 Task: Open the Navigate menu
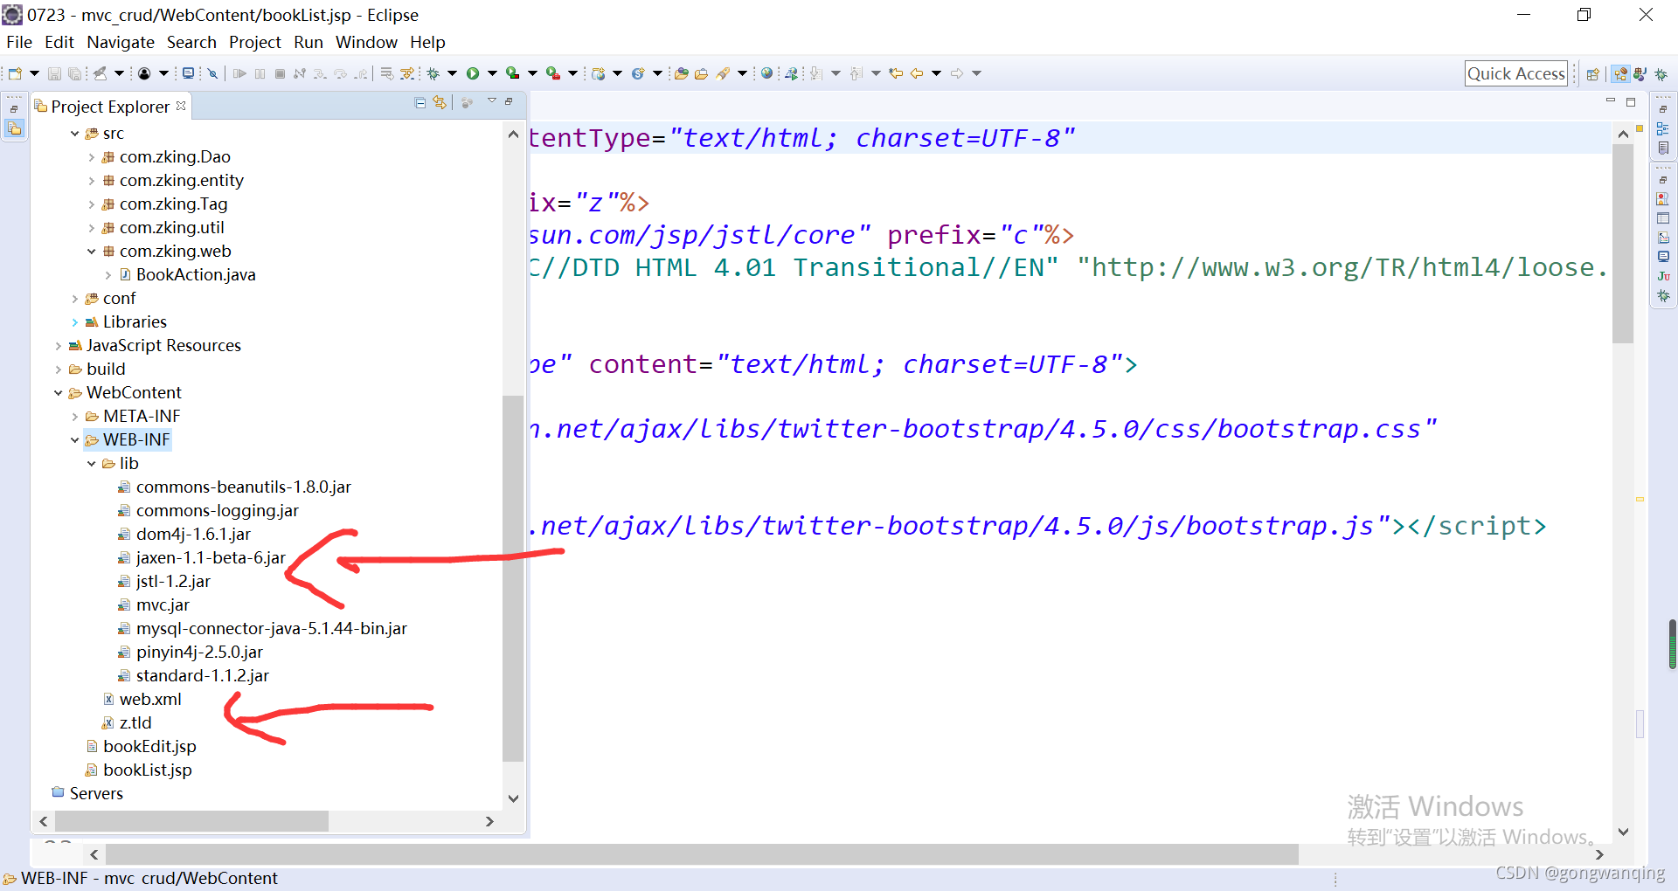click(x=121, y=42)
